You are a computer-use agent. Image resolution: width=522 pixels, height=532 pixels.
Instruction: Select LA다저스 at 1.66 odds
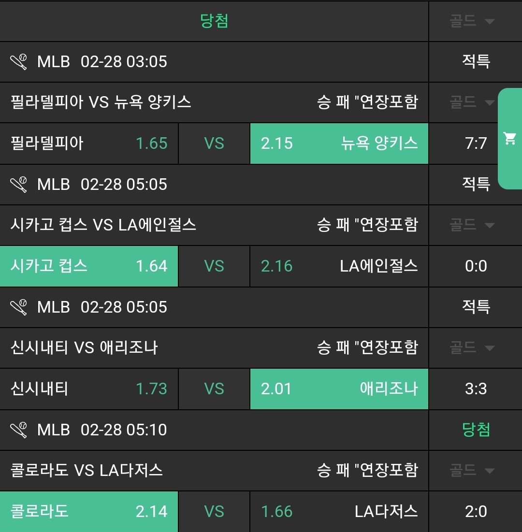(x=339, y=512)
